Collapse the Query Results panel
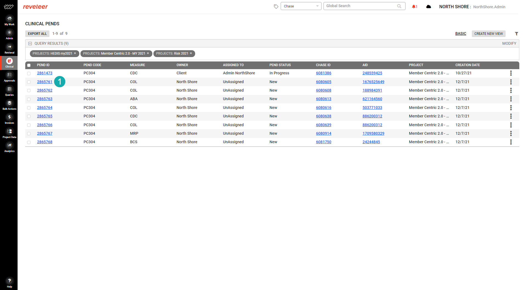Viewport: 527px width, 290px height. 30,43
